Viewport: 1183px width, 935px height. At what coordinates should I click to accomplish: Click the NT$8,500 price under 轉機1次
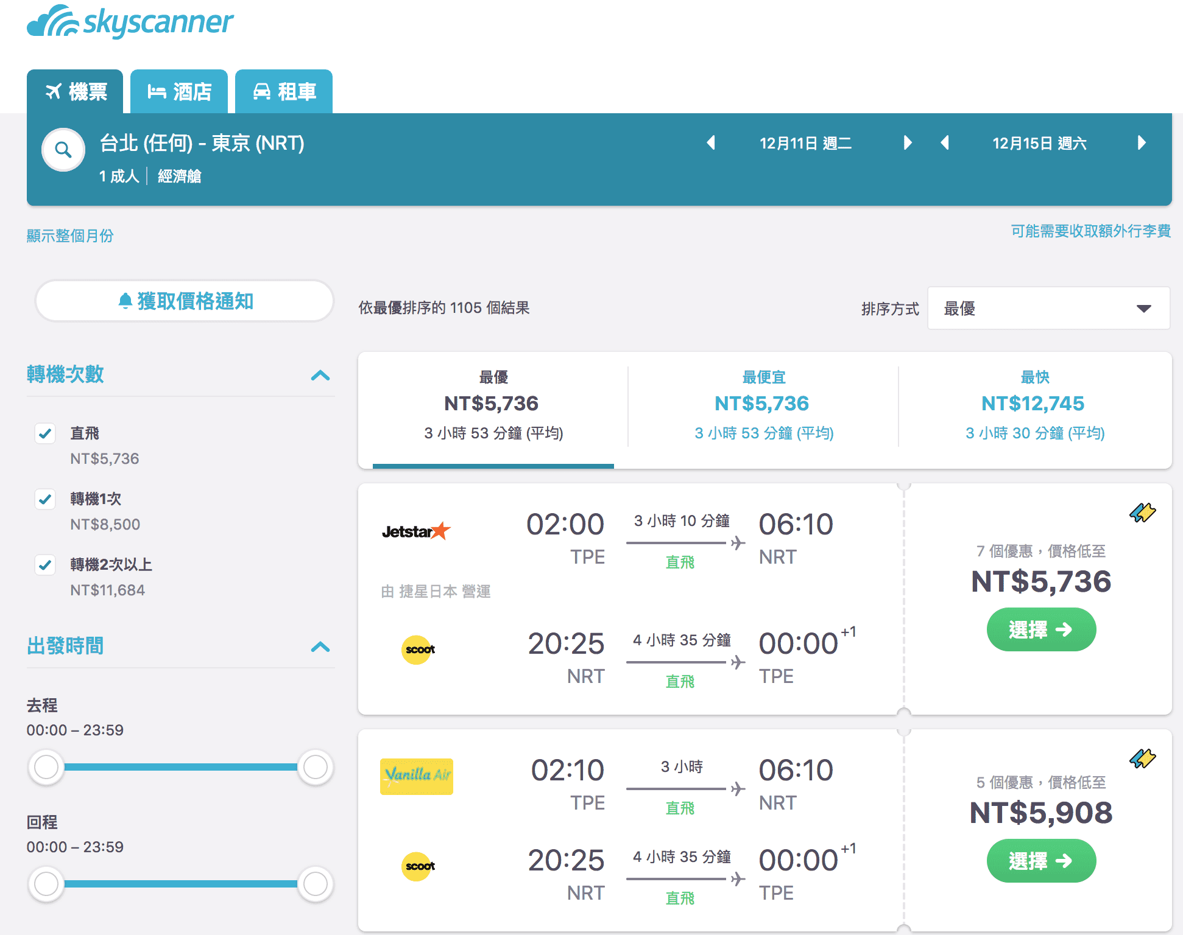(x=105, y=525)
